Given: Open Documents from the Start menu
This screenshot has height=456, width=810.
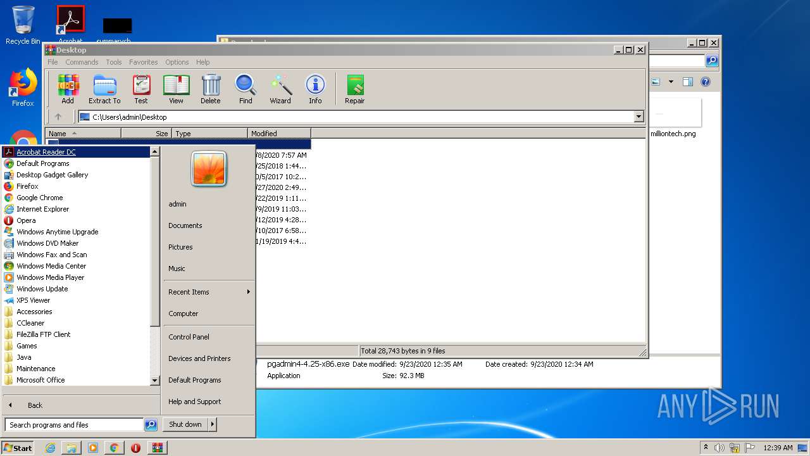Looking at the screenshot, I should [185, 225].
